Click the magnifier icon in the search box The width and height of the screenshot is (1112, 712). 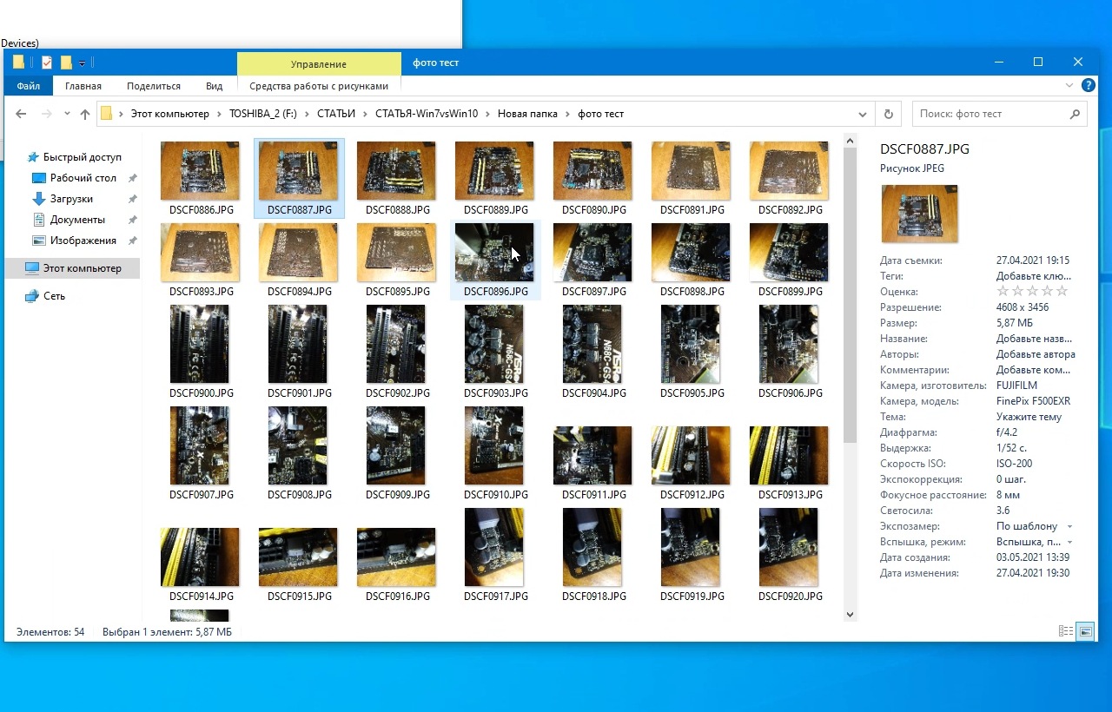point(1075,114)
